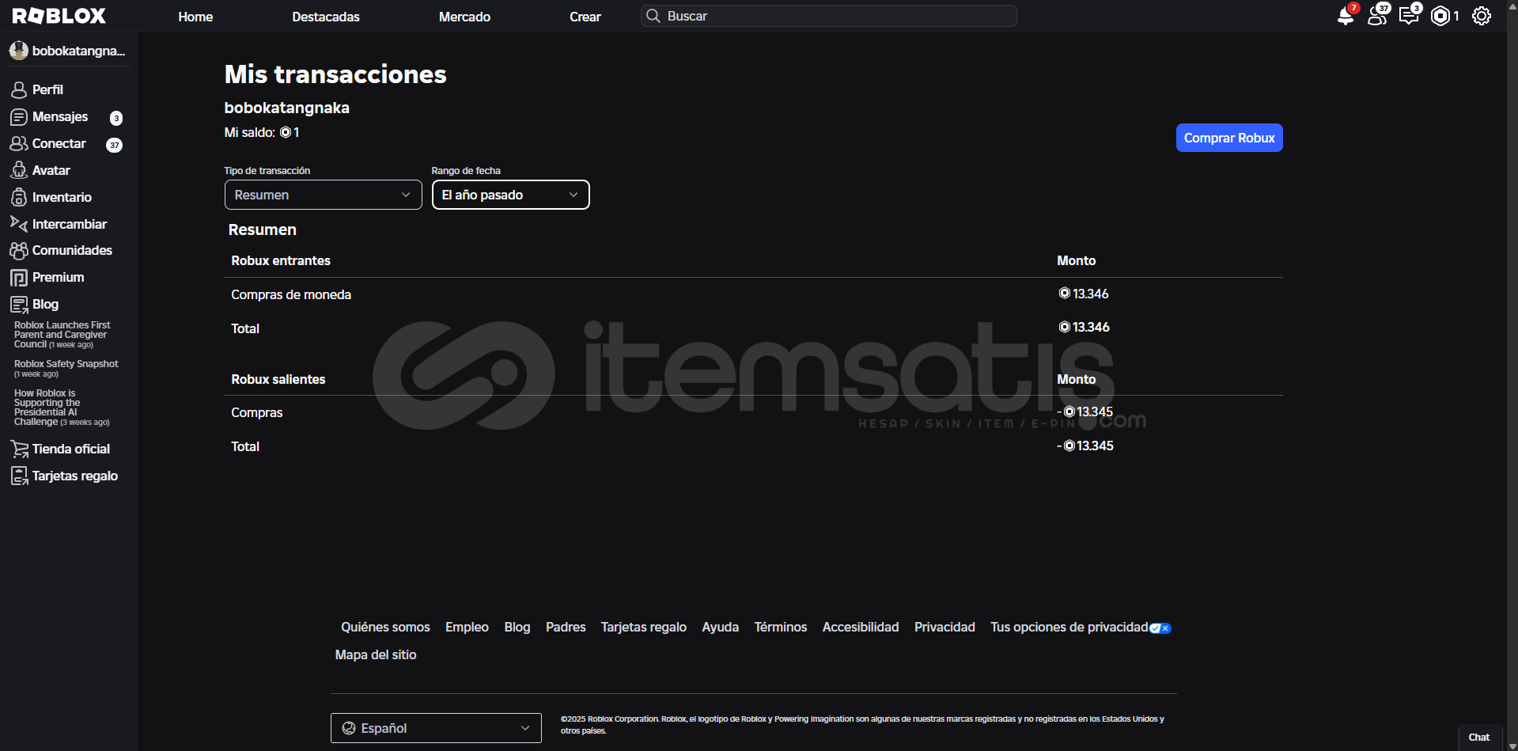1518x751 pixels.
Task: Click the Premium sidebar icon
Action: (x=19, y=278)
